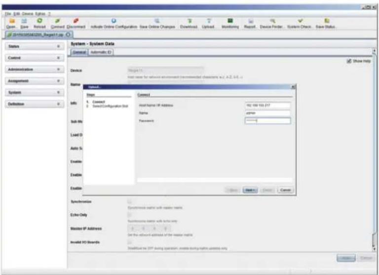Viewport: 379px width, 275px height.
Task: Click the Connect toolbar icon
Action: [58, 21]
